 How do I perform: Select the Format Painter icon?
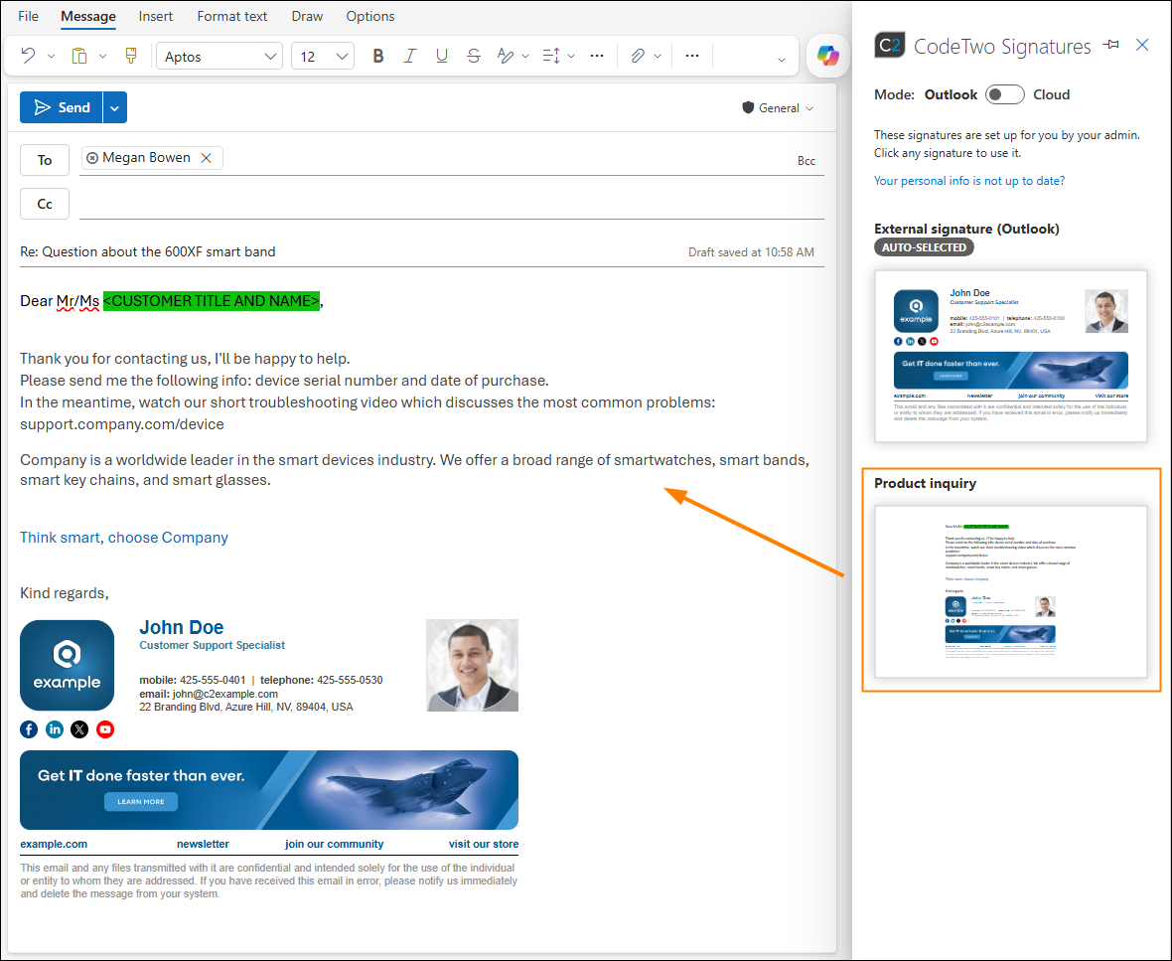point(131,56)
